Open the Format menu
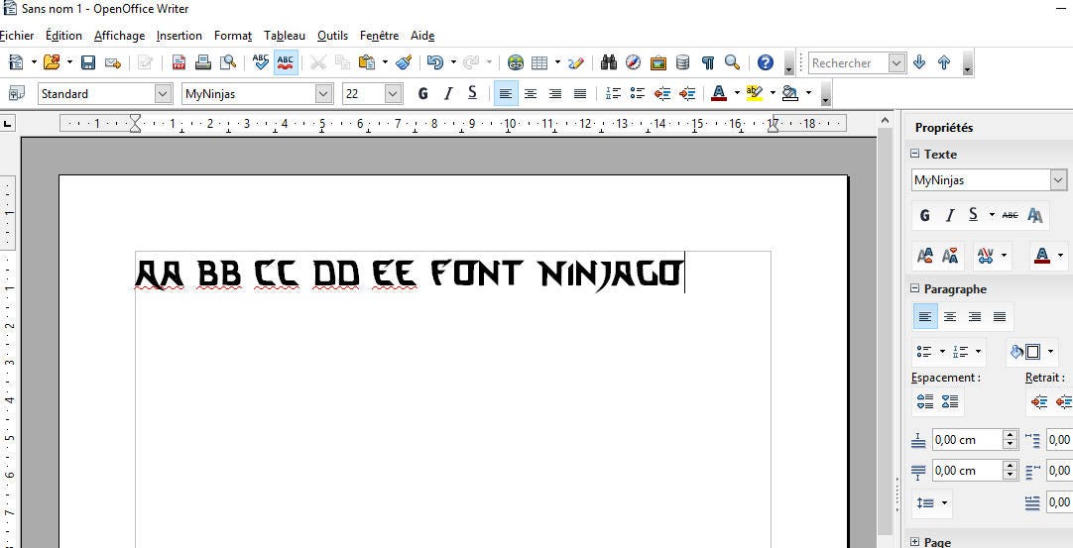The height and width of the screenshot is (548, 1073). 233,36
